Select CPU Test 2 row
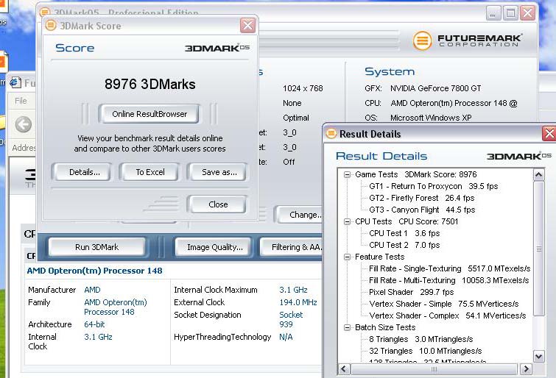The width and height of the screenshot is (556, 378). (404, 245)
